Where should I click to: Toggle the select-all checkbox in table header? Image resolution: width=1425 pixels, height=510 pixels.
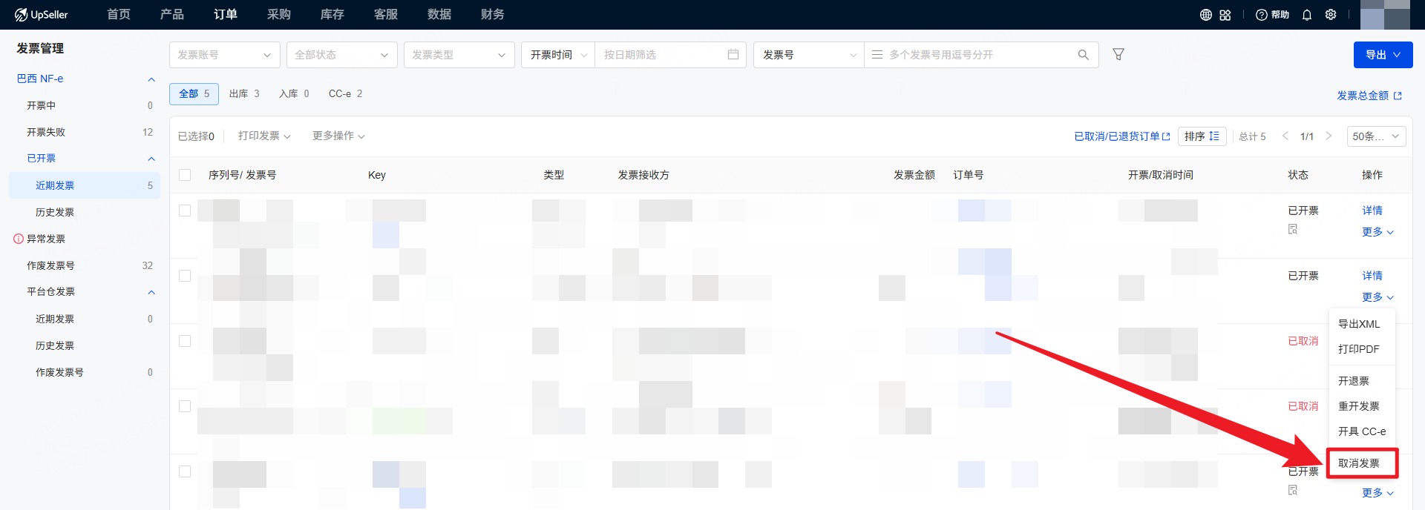[185, 175]
